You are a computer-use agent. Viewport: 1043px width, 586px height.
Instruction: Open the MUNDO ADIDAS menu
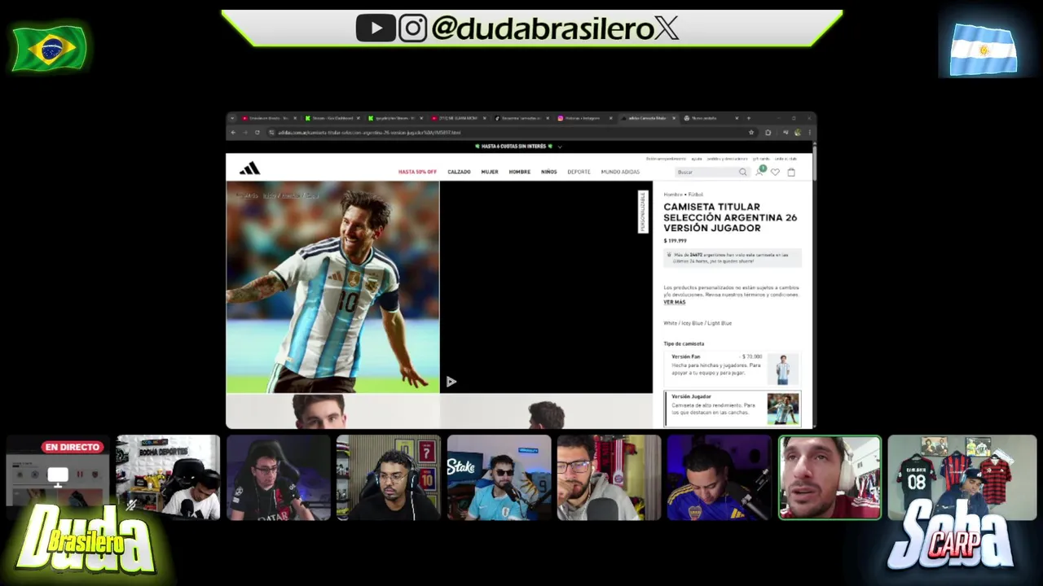620,172
